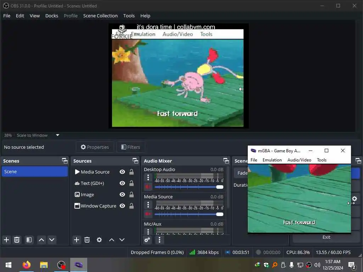Undock the Audio Mixer panel
This screenshot has width=363, height=272.
pyautogui.click(x=226, y=161)
